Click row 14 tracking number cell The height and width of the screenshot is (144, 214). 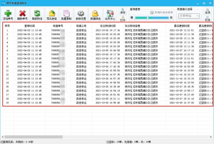(x=58, y=83)
